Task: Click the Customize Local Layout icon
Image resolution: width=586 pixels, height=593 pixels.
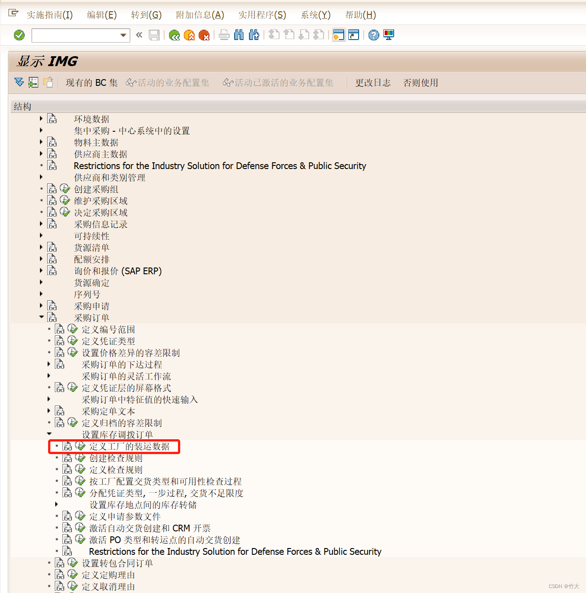Action: [x=388, y=35]
